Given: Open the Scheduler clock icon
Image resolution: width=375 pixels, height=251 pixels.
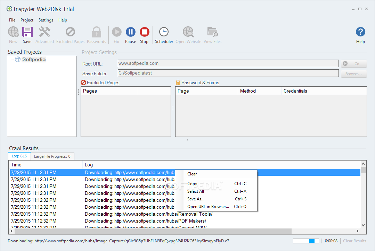Looking at the screenshot, I should [164, 32].
